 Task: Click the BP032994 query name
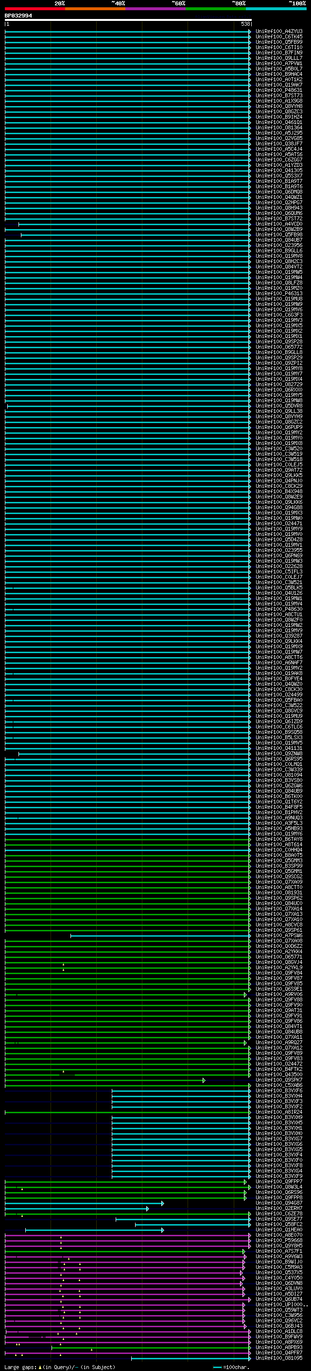click(18, 16)
